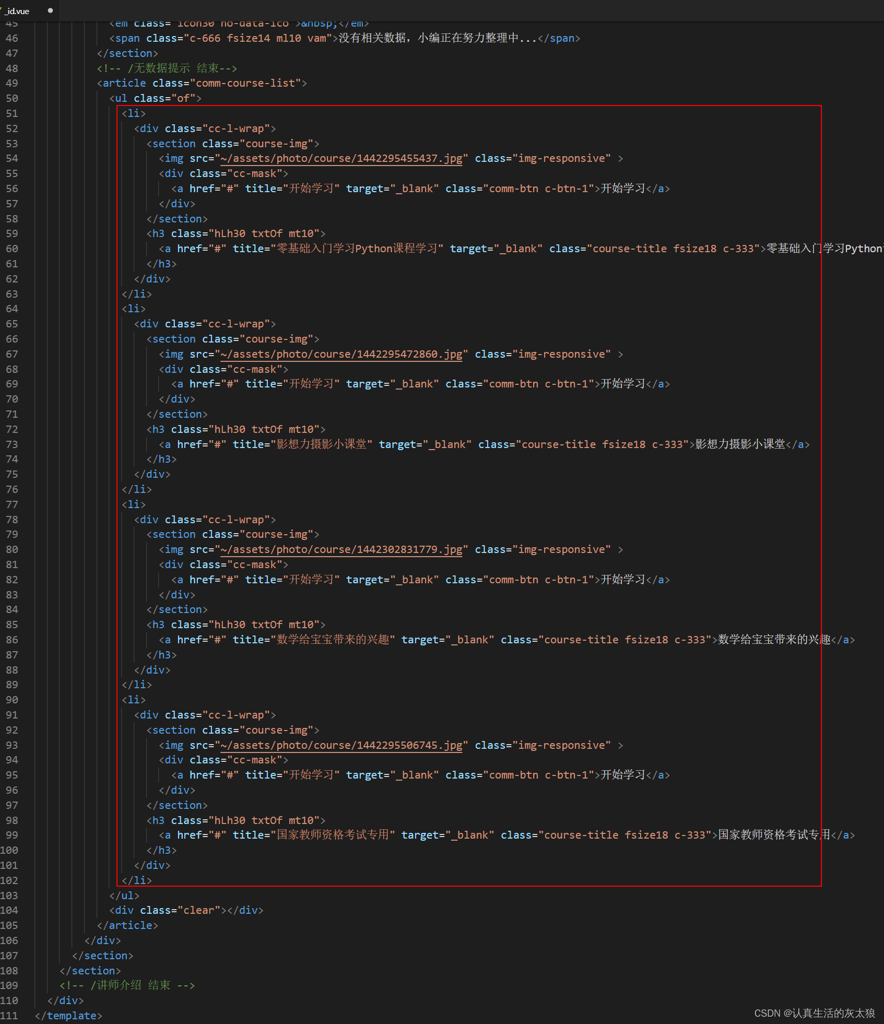Click the unsaved dot on _id.vue tab
This screenshot has width=884, height=1024.
pos(50,10)
